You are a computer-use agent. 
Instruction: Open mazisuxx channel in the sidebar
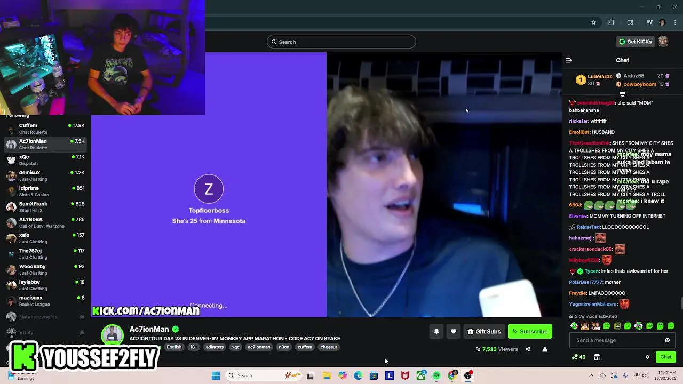46,301
